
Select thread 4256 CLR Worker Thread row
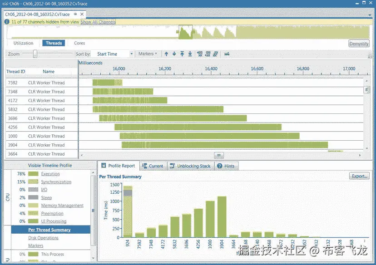(x=42, y=127)
